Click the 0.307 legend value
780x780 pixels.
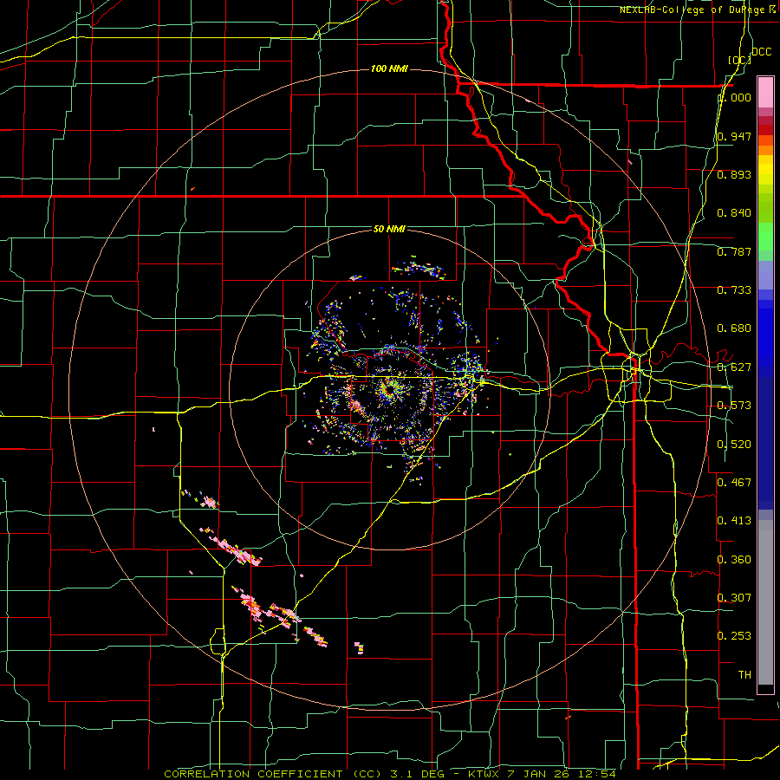pyautogui.click(x=734, y=598)
